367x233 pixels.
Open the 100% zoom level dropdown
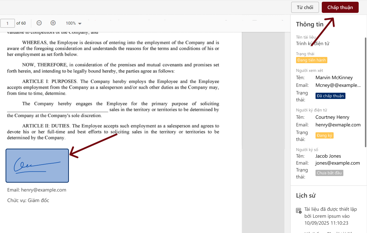[73, 23]
